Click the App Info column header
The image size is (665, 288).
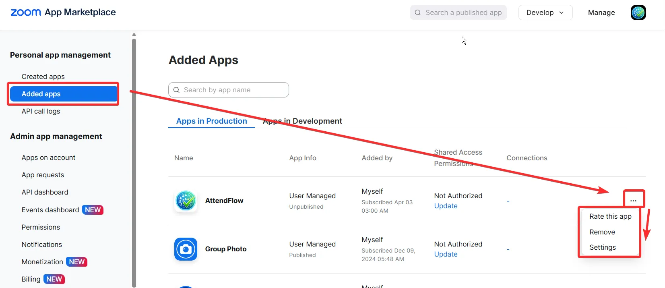click(303, 158)
